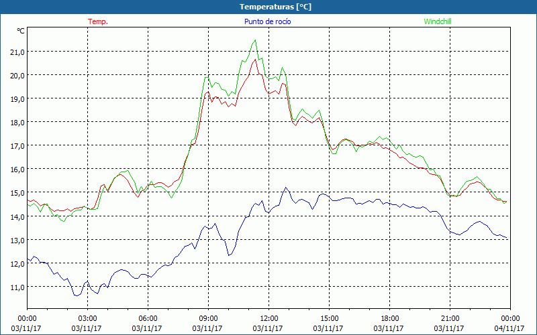This screenshot has width=537, height=335.
Task: Click the 21:00 time axis label
Action: (450, 319)
